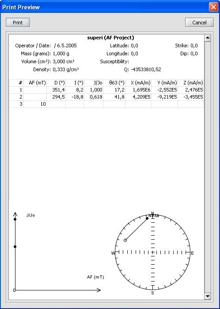Click the Cancel button
Screen dimensions: 220x309
coord(199,23)
